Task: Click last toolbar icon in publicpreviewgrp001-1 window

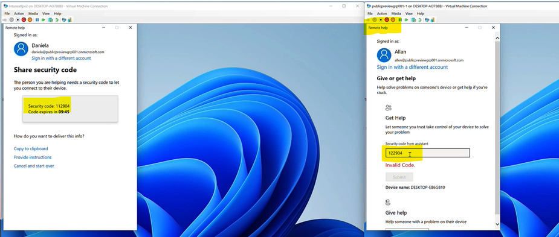Action: (433, 20)
